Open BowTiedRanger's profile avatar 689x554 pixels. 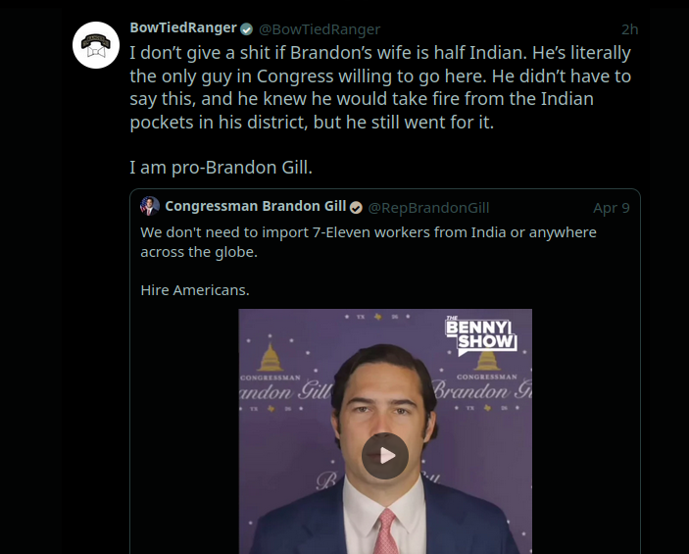(x=96, y=44)
